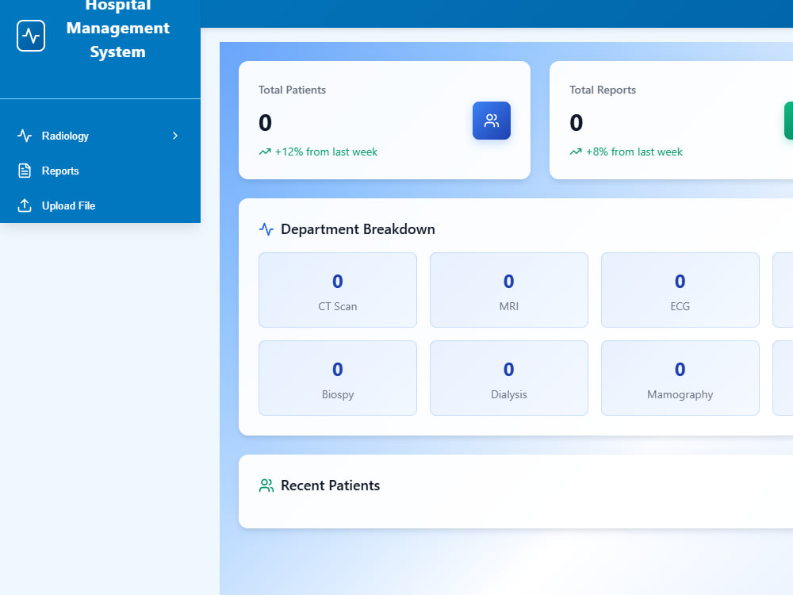The image size is (793, 595).
Task: Select the Biospy department tile
Action: (337, 378)
